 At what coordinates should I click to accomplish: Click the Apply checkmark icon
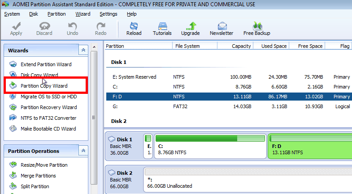(x=16, y=26)
